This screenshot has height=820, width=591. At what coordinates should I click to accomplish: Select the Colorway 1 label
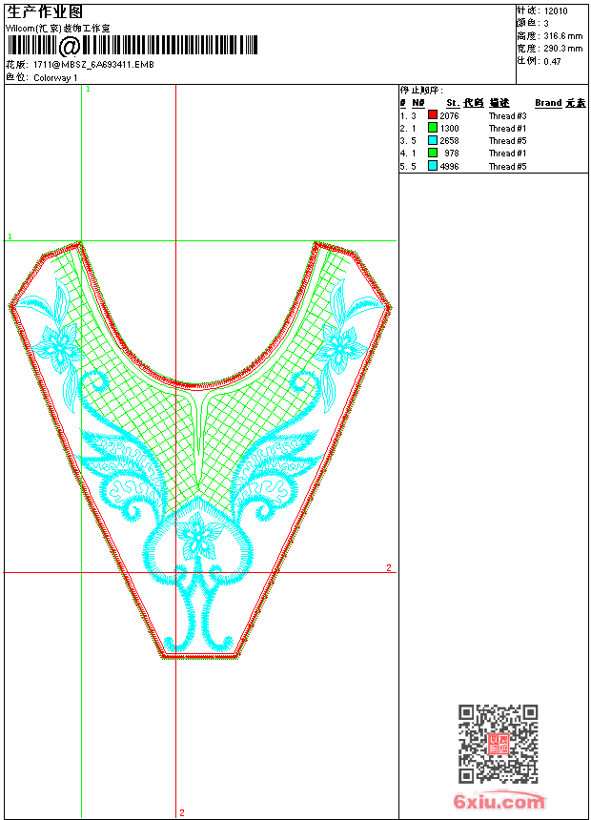click(55, 77)
